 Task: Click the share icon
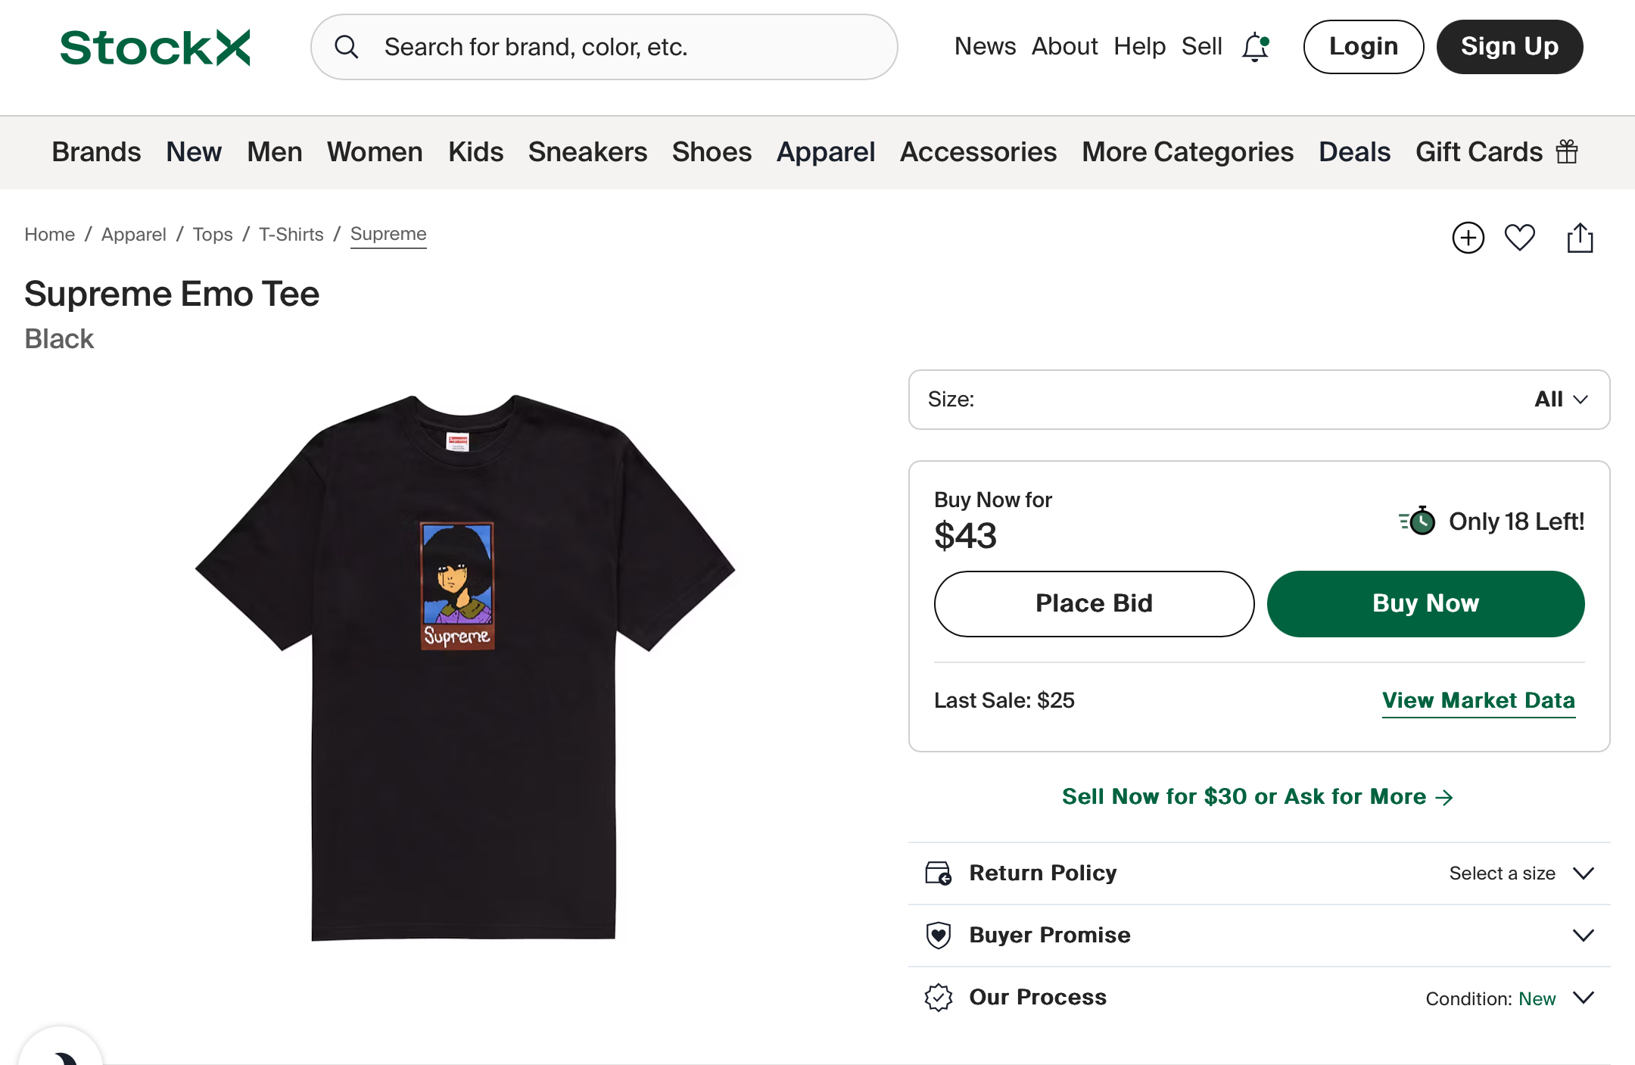1580,238
